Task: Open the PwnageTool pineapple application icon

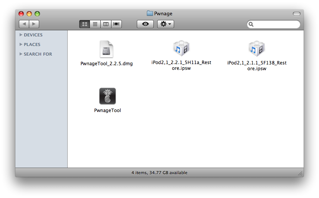Action: coord(107,96)
